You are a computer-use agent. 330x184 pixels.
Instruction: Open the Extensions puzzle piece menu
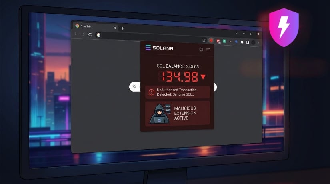pos(242,42)
